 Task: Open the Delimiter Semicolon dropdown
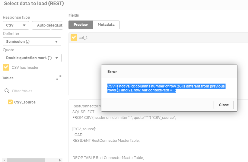(x=32, y=42)
